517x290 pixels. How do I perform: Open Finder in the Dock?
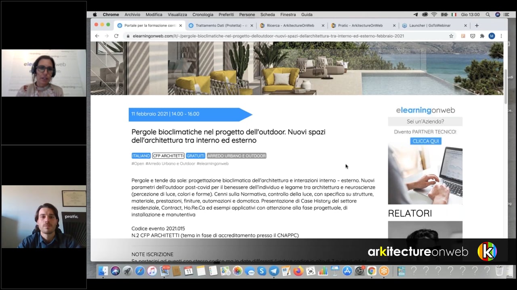103,271
